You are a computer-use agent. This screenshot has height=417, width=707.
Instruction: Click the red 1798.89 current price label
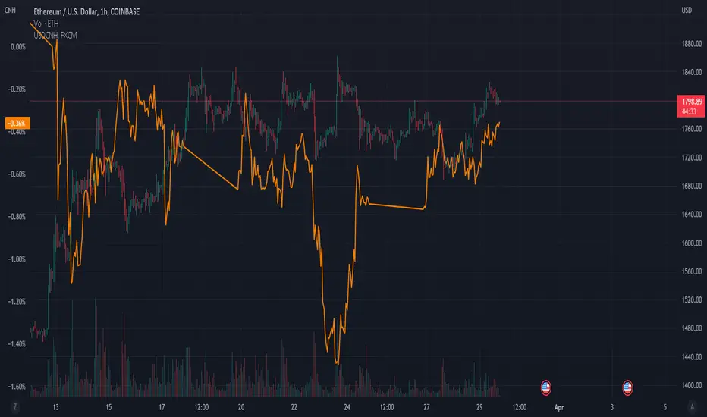pos(691,102)
